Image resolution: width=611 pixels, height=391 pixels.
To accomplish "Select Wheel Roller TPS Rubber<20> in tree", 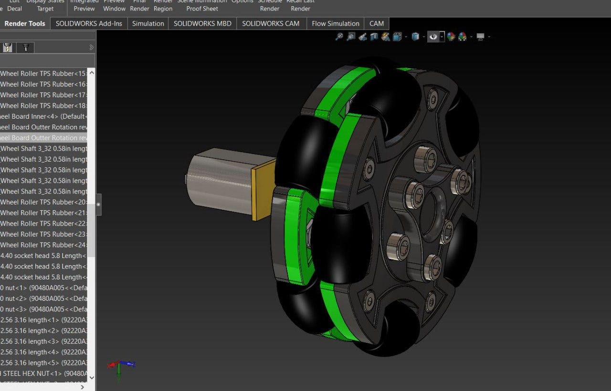I will tap(44, 202).
